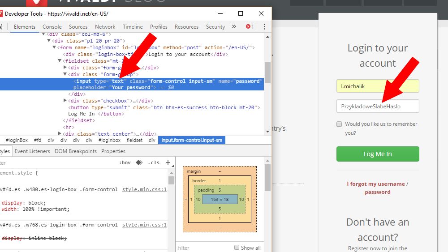Click the display: block property
Viewport: 448px width, 252px height.
pyautogui.click(x=24, y=203)
